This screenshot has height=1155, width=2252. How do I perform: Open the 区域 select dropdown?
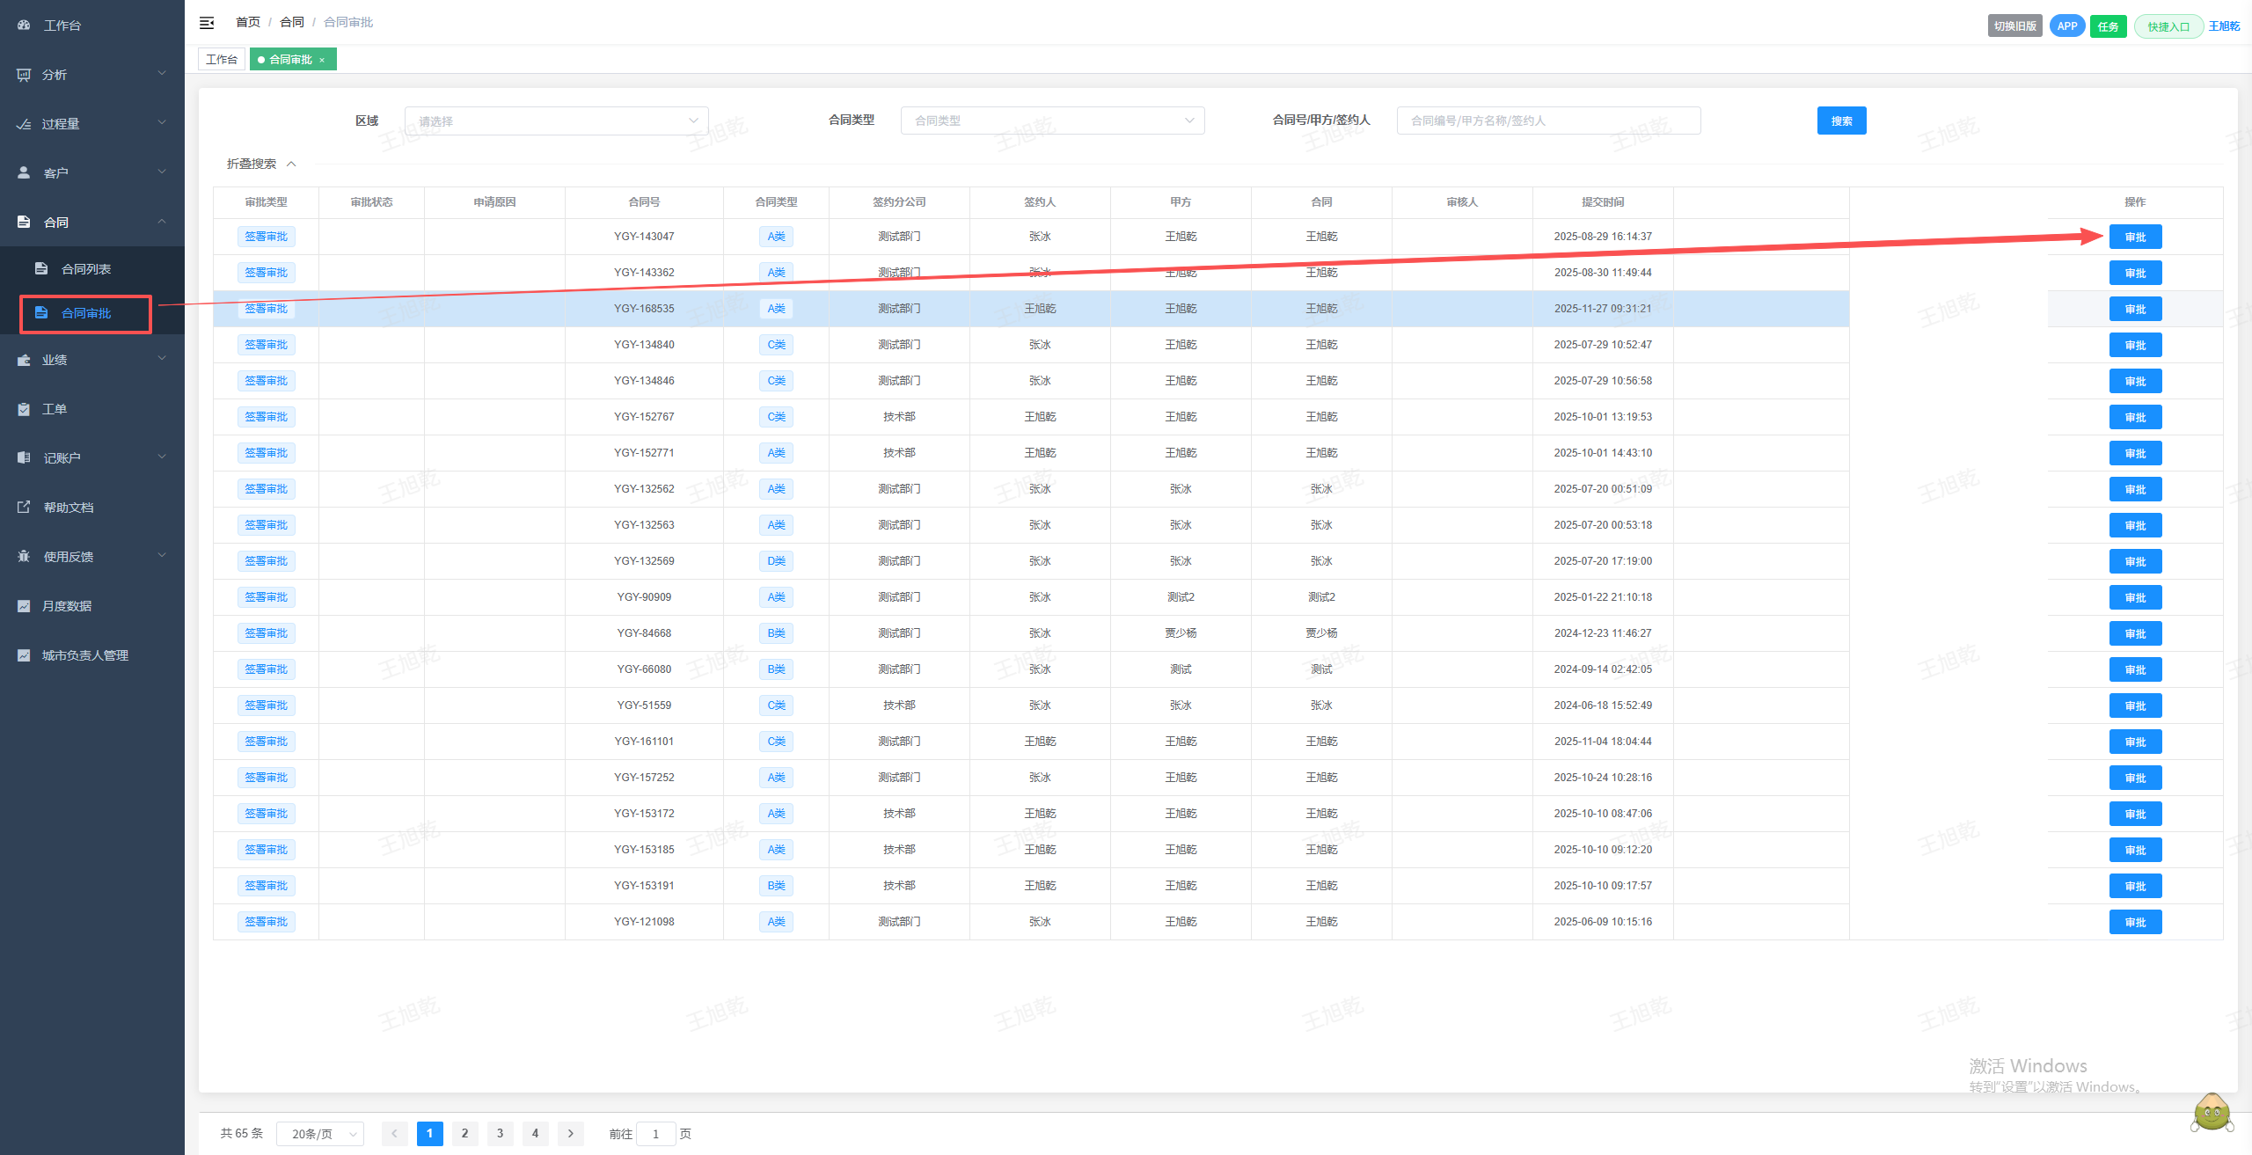[557, 121]
